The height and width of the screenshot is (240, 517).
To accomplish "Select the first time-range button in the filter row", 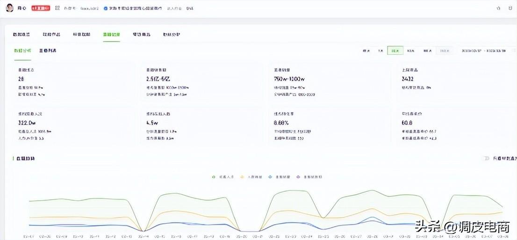I will (366, 50).
